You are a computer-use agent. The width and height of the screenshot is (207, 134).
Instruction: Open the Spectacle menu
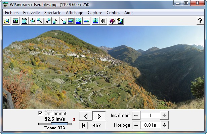[53, 12]
